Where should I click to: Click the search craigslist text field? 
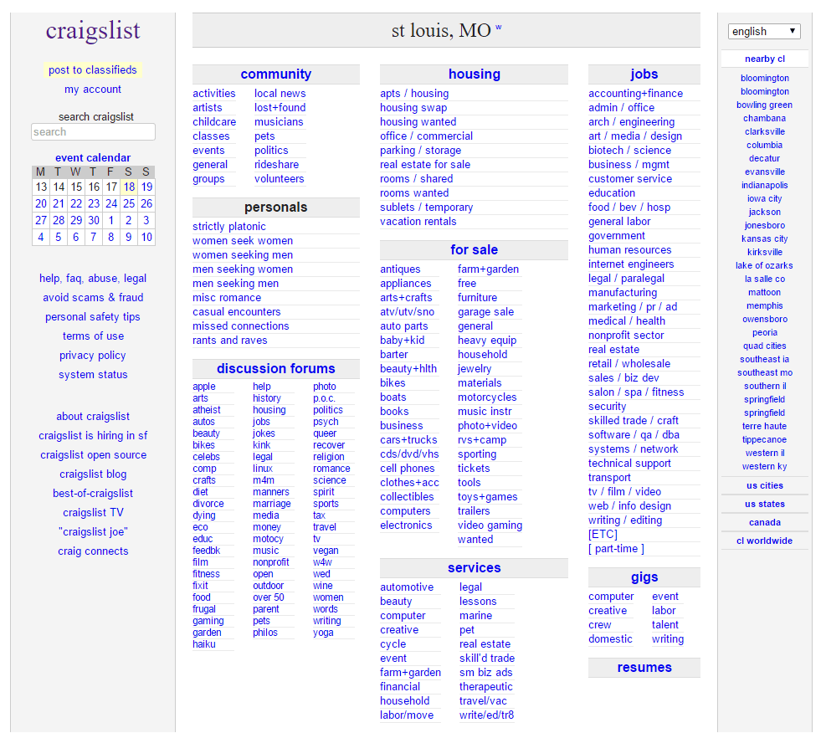93,132
